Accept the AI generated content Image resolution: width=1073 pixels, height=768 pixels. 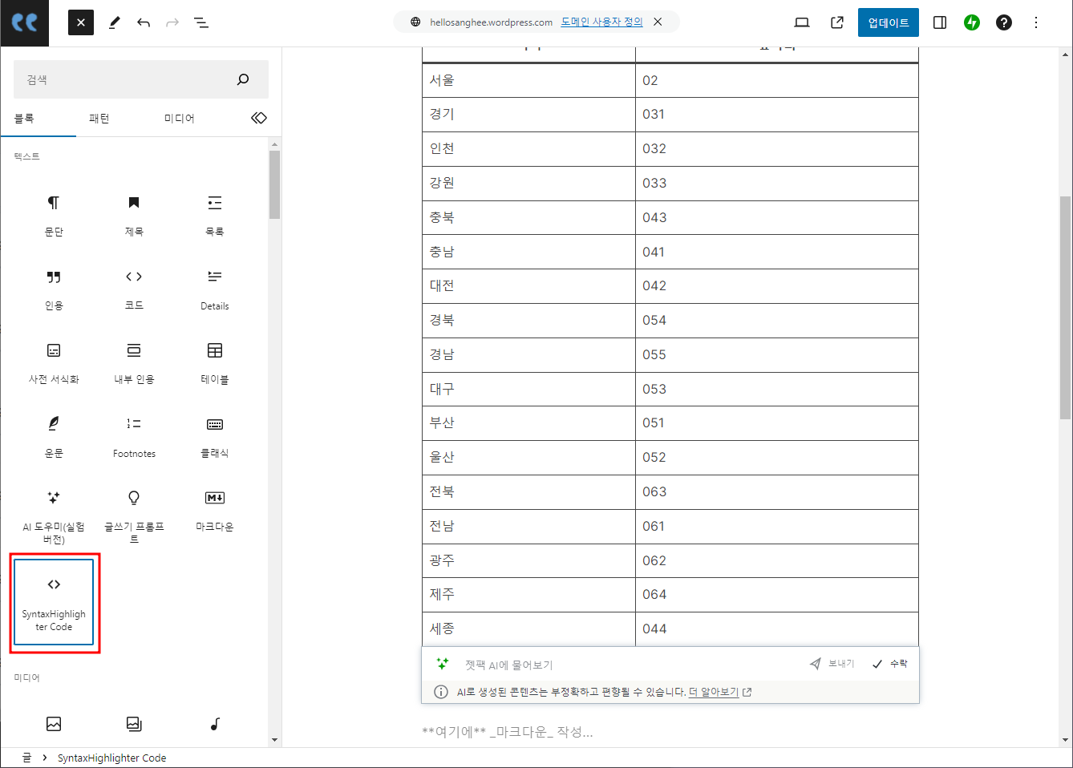tap(890, 664)
